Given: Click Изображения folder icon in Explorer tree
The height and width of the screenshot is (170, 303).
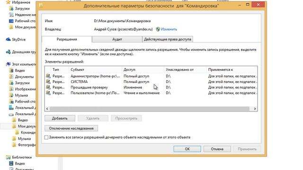Looking at the screenshot, I should pyautogui.click(x=11, y=89).
